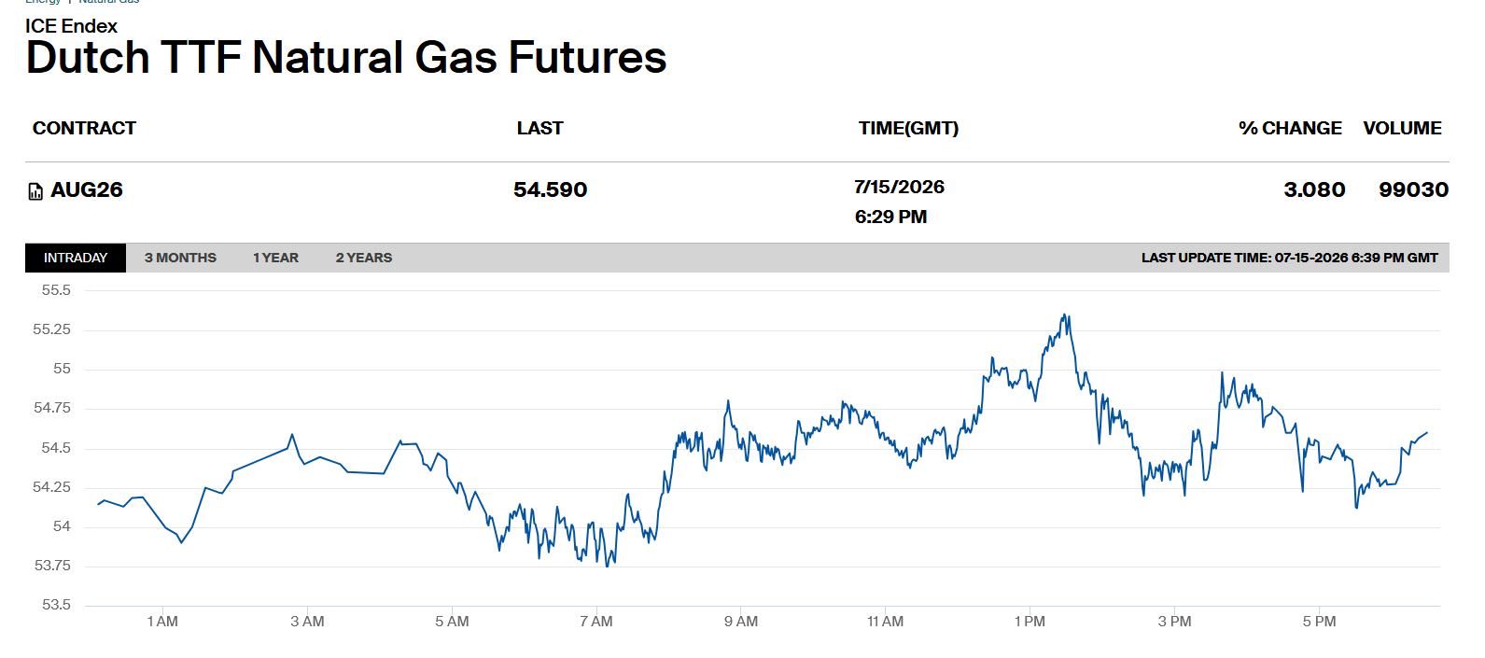Click the LAST column header
Image resolution: width=1485 pixels, height=658 pixels.
[540, 129]
